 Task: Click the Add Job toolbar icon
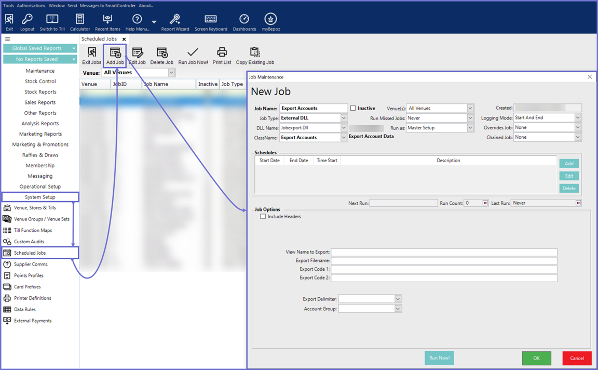click(x=115, y=52)
